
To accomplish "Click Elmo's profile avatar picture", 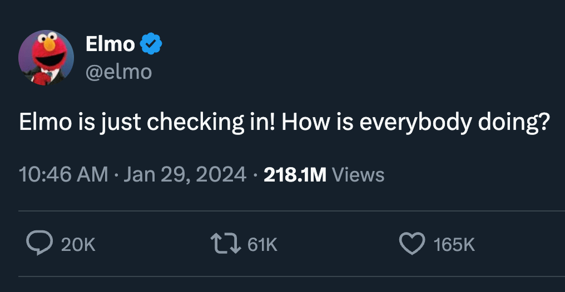I will [46, 57].
